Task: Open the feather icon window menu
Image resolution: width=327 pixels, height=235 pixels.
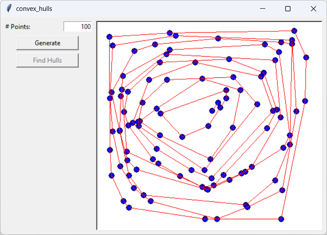Action: point(9,9)
